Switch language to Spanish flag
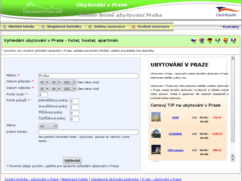Image resolution: width=242 pixels, height=181 pixels. point(226,41)
